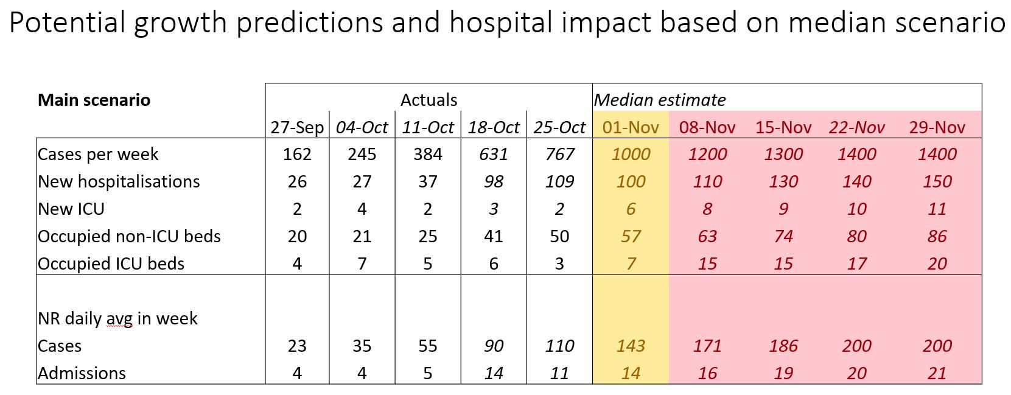Click the "Admissions" row label
1011x395 pixels.
[82, 373]
